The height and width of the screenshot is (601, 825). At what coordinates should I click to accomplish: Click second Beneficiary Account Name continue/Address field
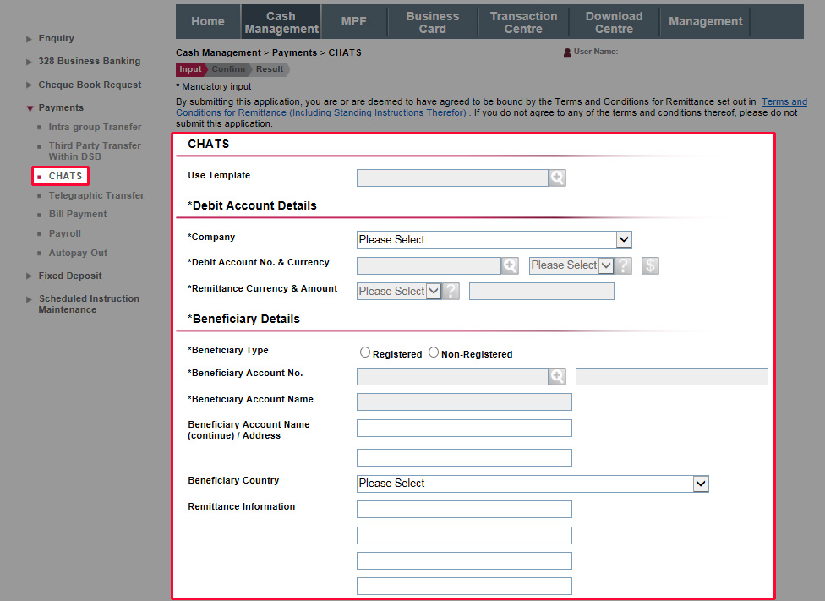(x=464, y=457)
